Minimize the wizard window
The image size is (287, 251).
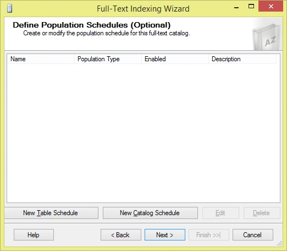pos(236,7)
